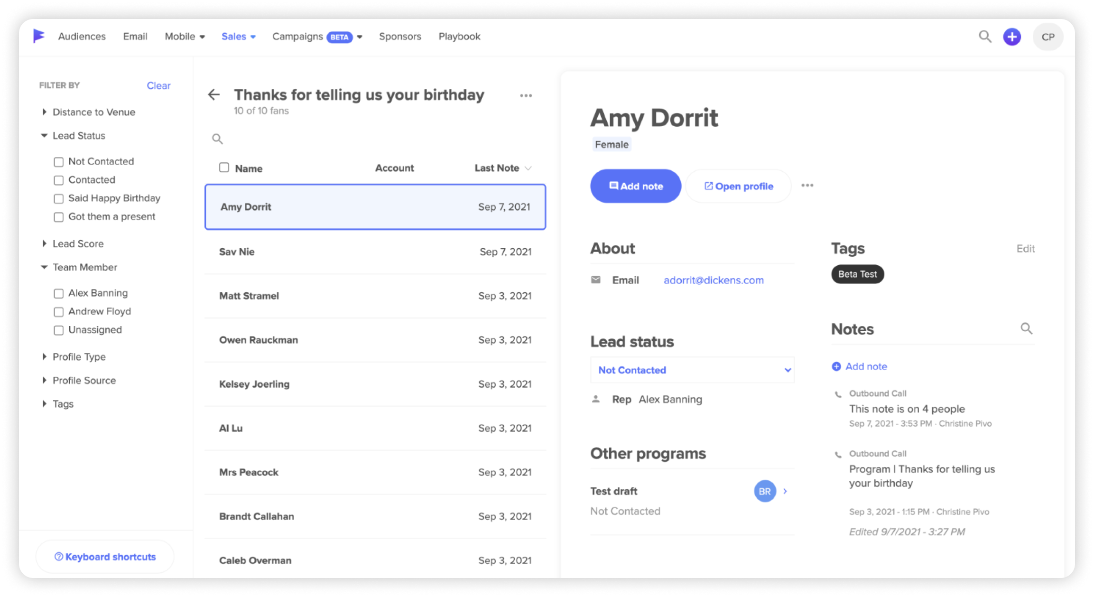The width and height of the screenshot is (1094, 597).
Task: Click the Add note button for Amy Dorrit
Action: 634,185
